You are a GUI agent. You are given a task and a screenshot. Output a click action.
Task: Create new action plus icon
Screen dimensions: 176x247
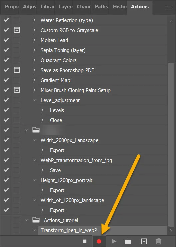click(144, 241)
